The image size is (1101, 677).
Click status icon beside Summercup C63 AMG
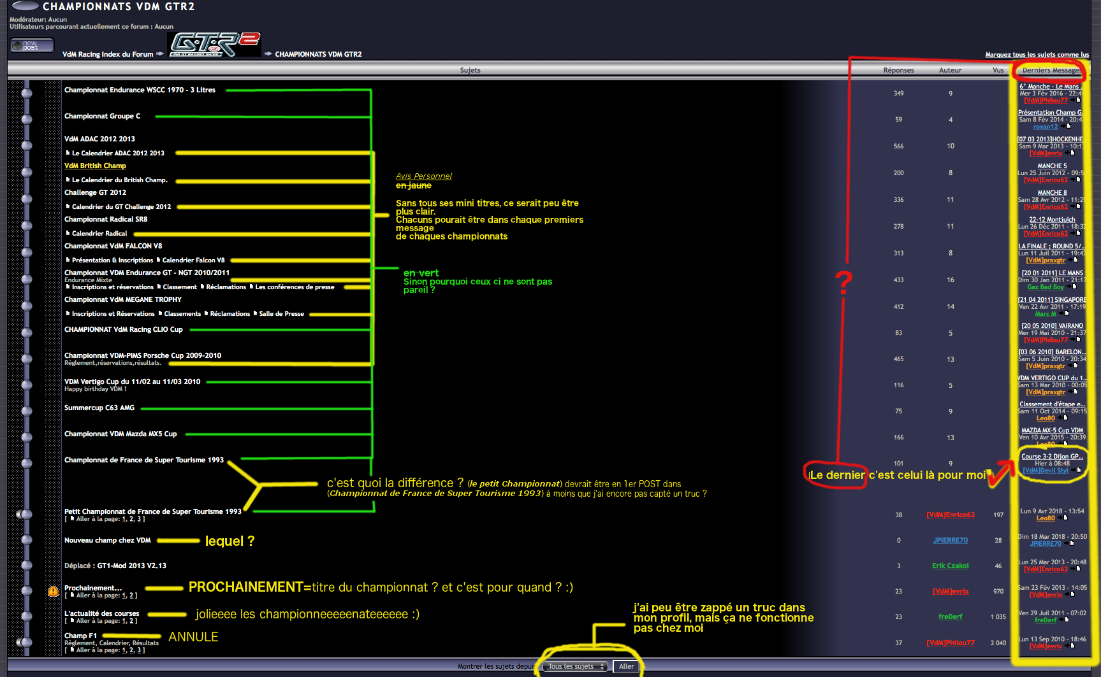point(27,411)
